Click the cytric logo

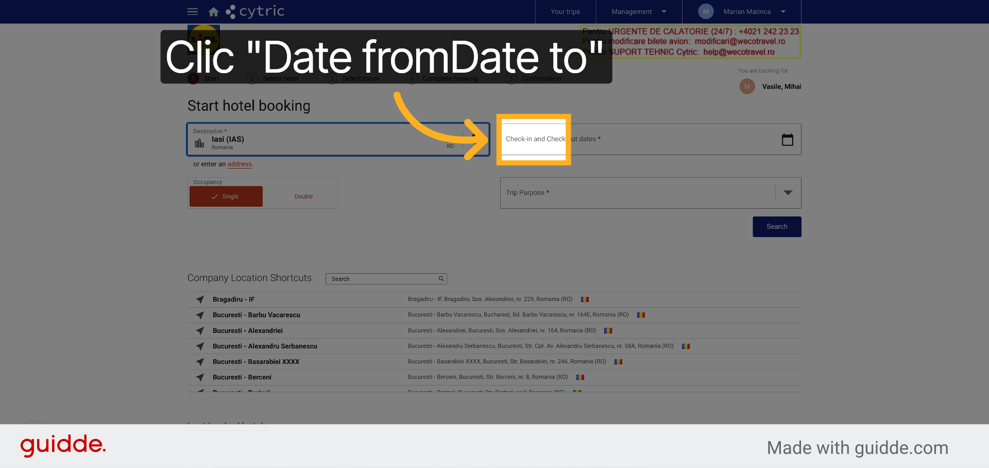click(255, 11)
